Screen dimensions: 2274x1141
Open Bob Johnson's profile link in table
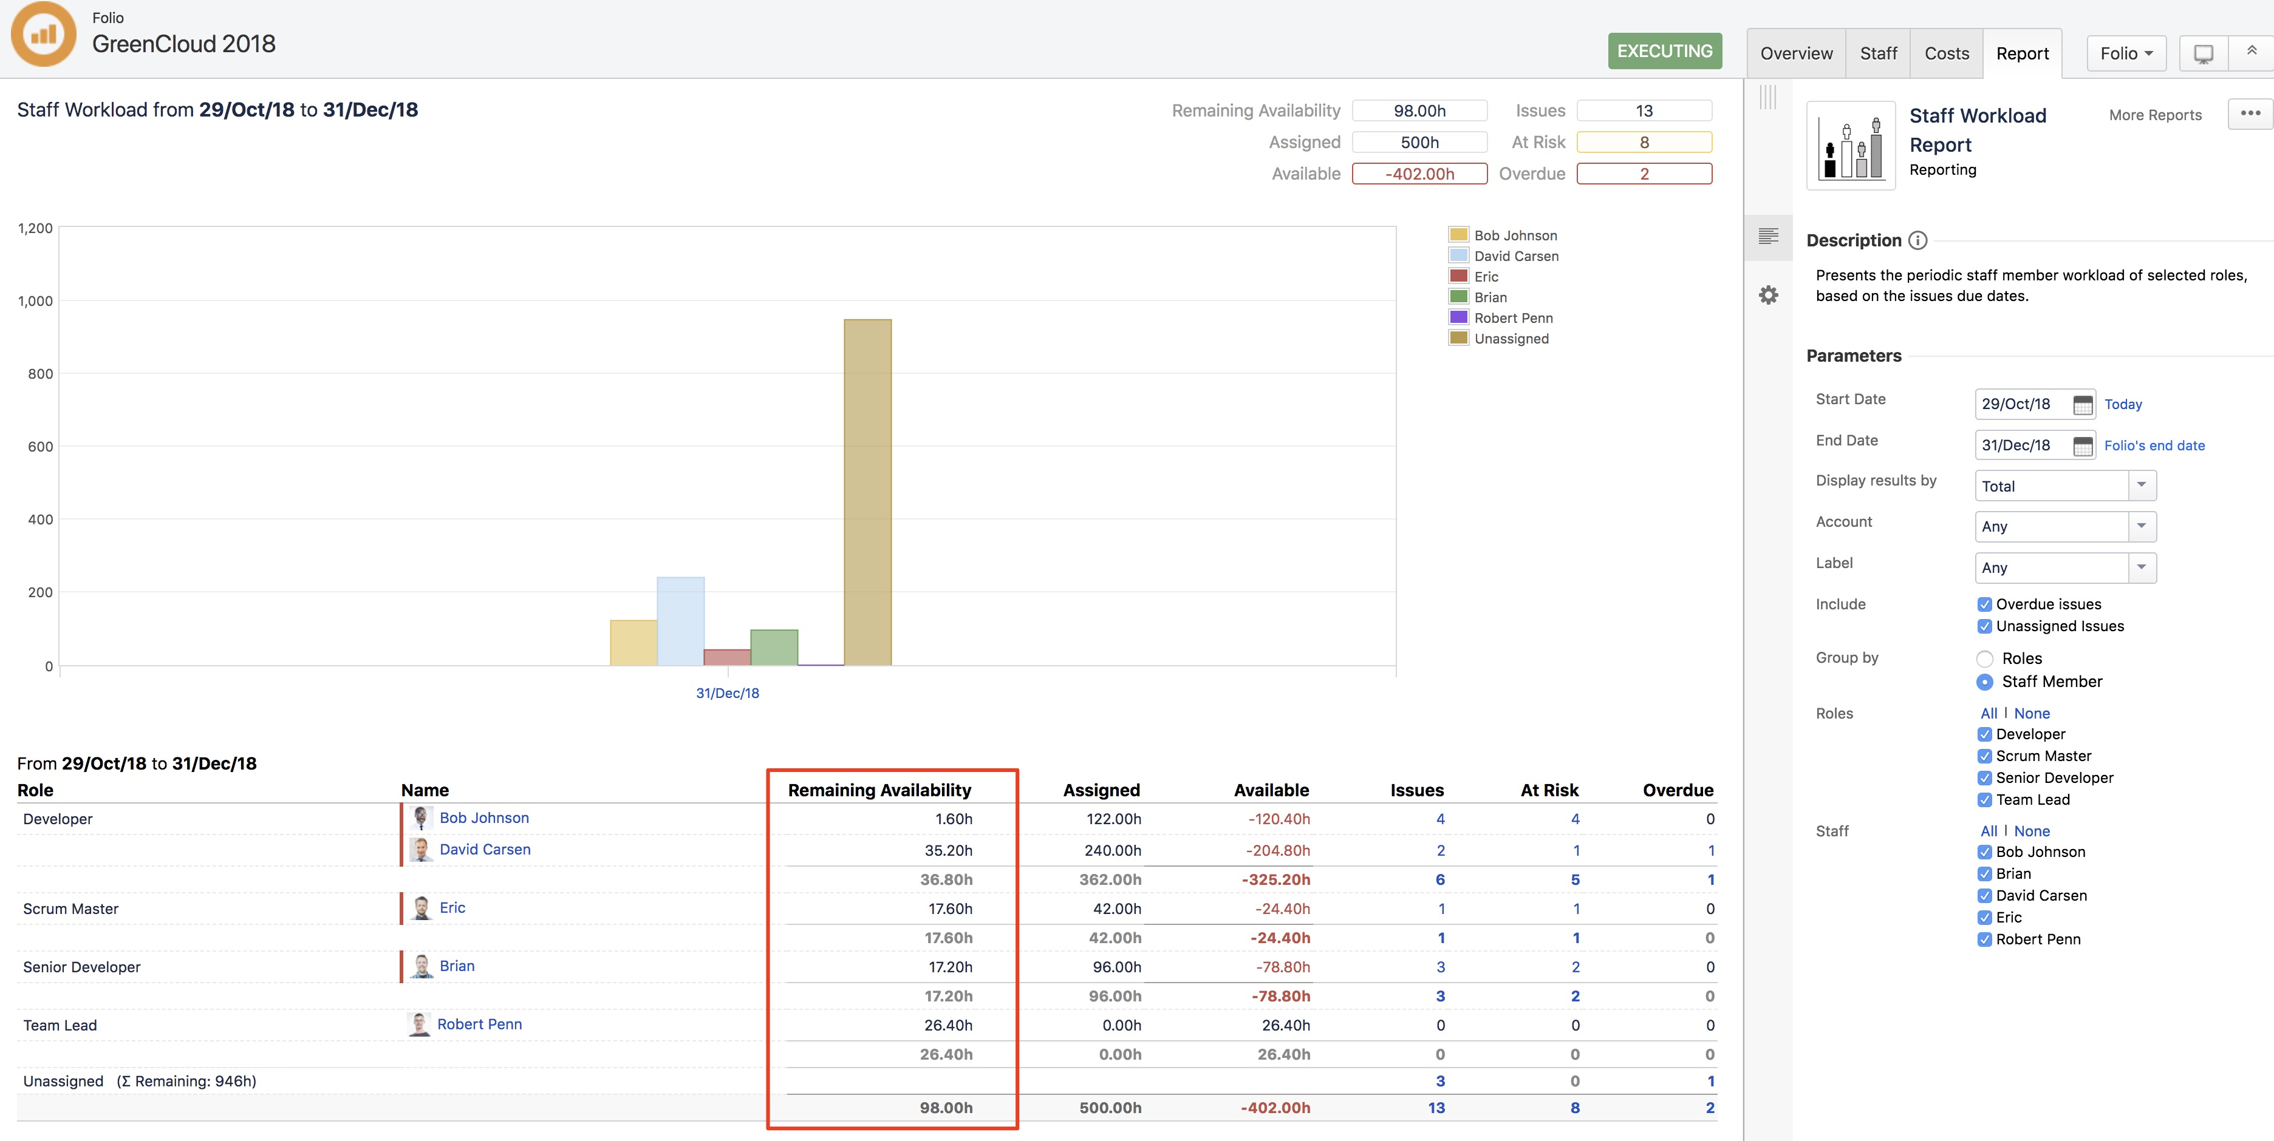(x=483, y=818)
